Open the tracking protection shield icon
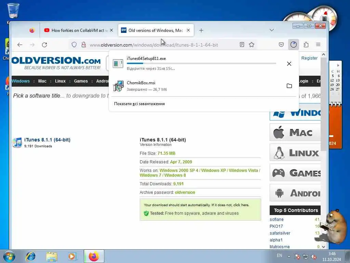The image size is (350, 263). point(74,45)
